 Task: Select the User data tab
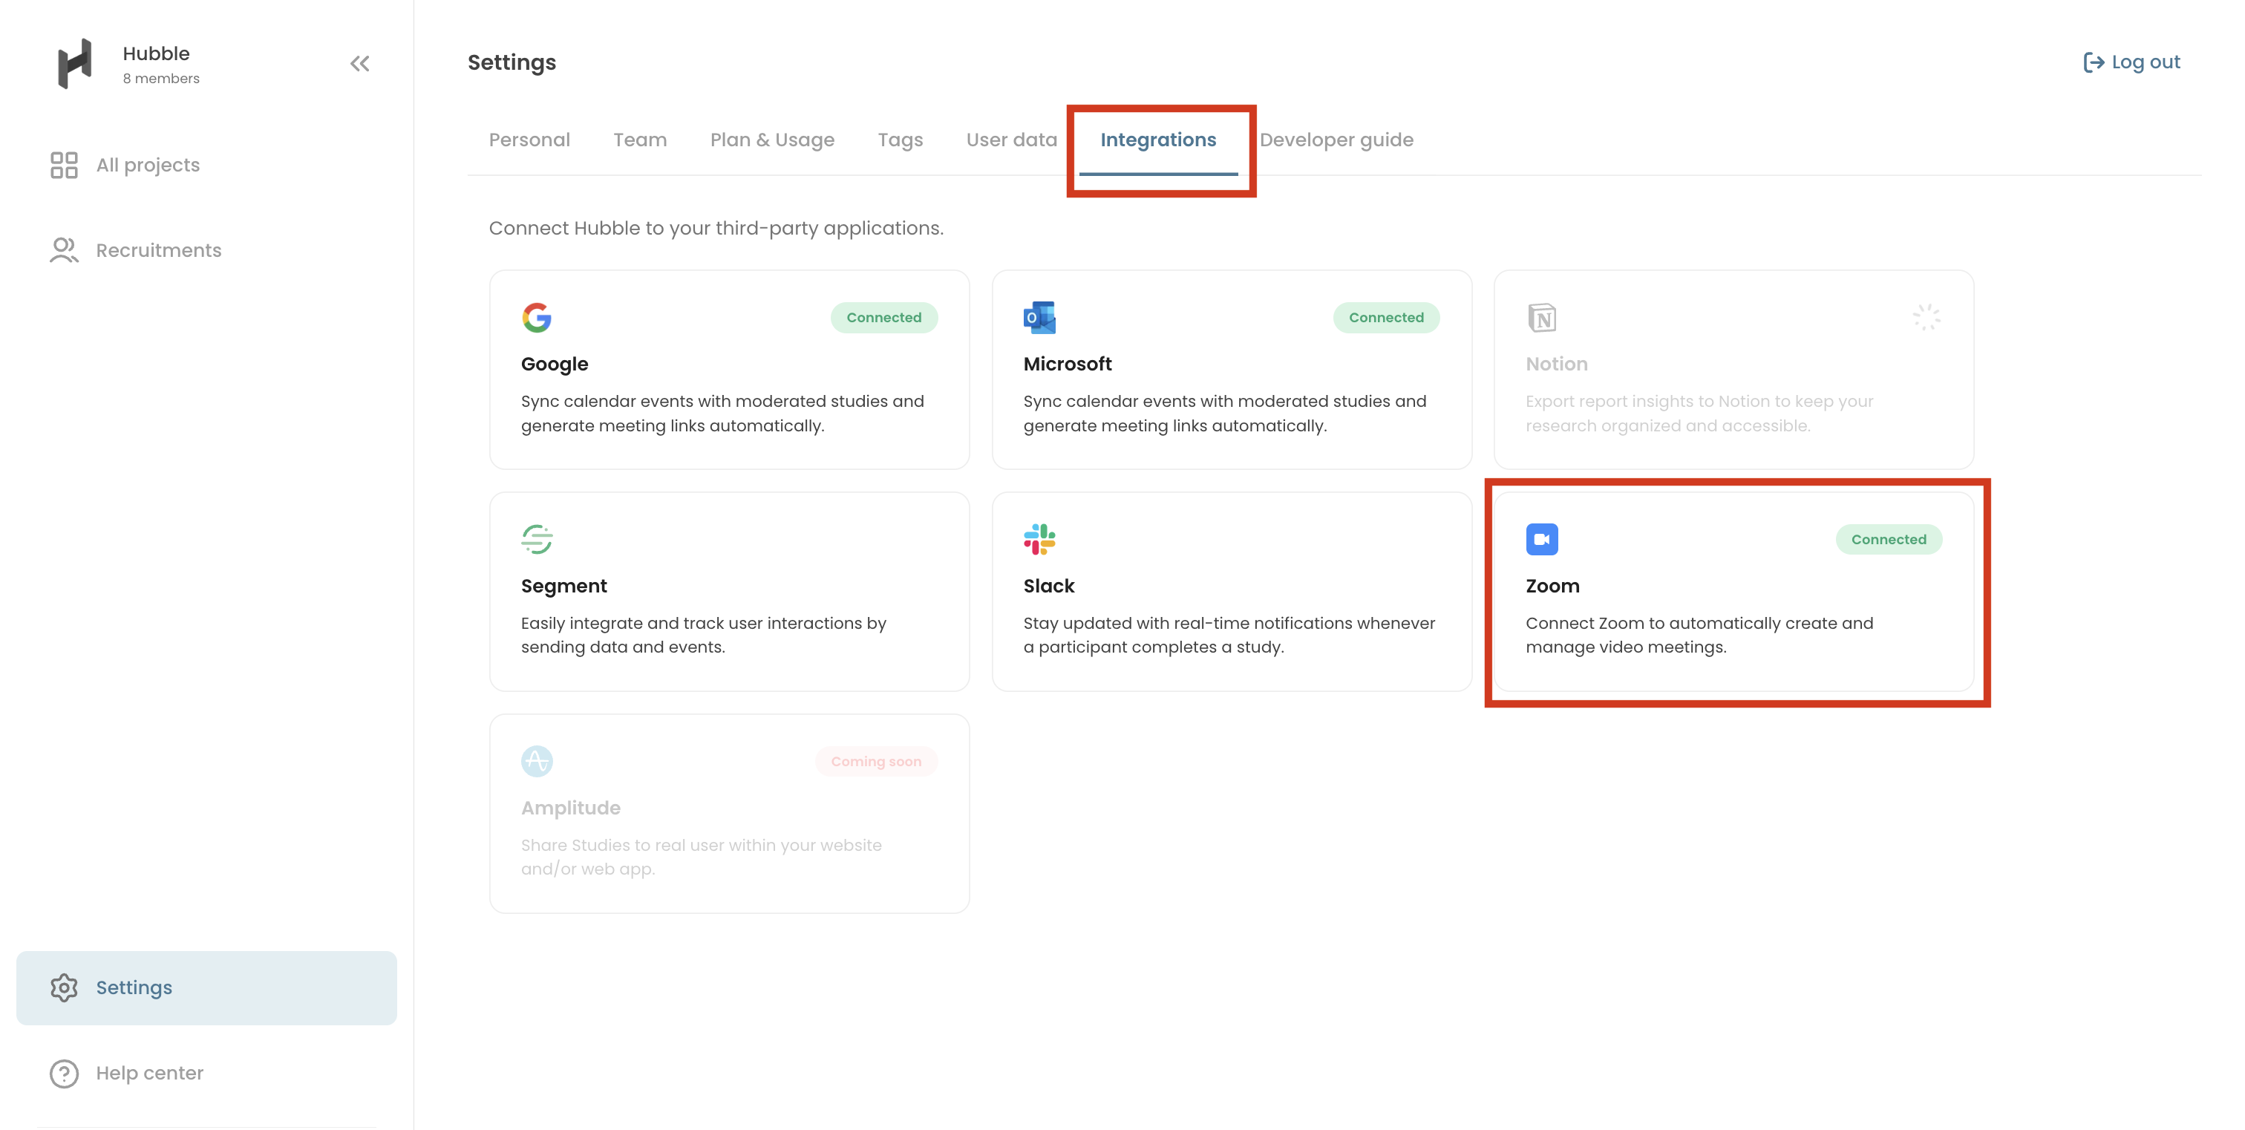(x=1011, y=140)
